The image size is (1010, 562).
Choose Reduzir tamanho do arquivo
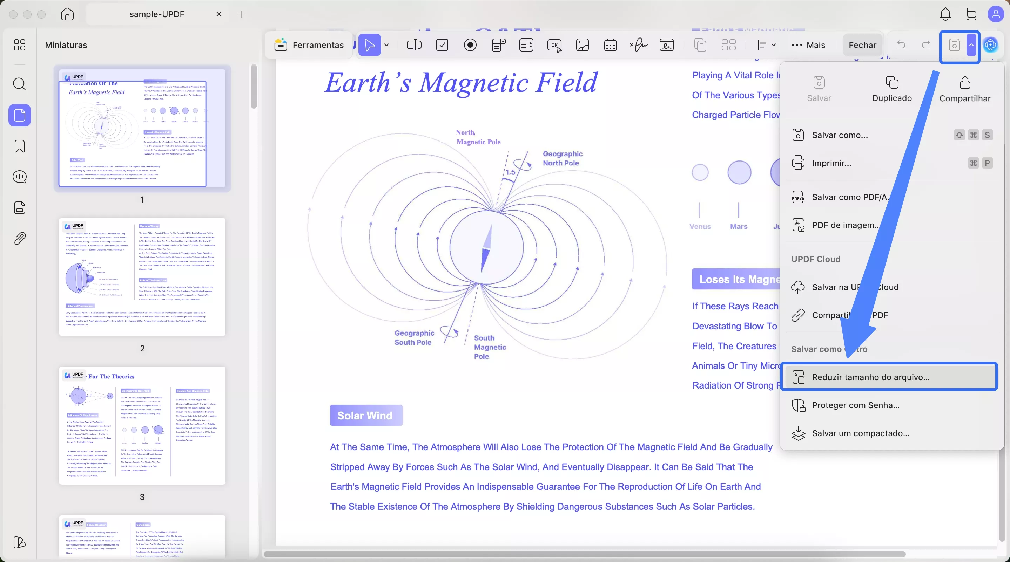point(870,377)
